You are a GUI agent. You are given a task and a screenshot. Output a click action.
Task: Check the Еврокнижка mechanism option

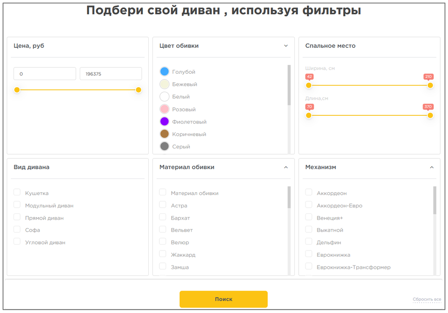(308, 254)
